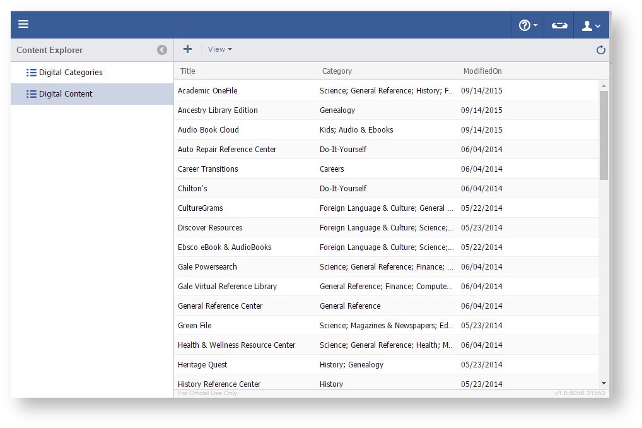
Task: Collapse the Content Explorer panel
Action: [x=162, y=50]
